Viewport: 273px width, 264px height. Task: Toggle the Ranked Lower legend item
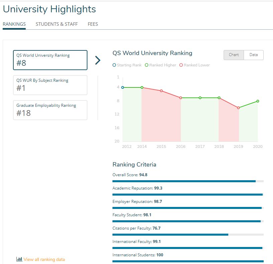(195, 65)
